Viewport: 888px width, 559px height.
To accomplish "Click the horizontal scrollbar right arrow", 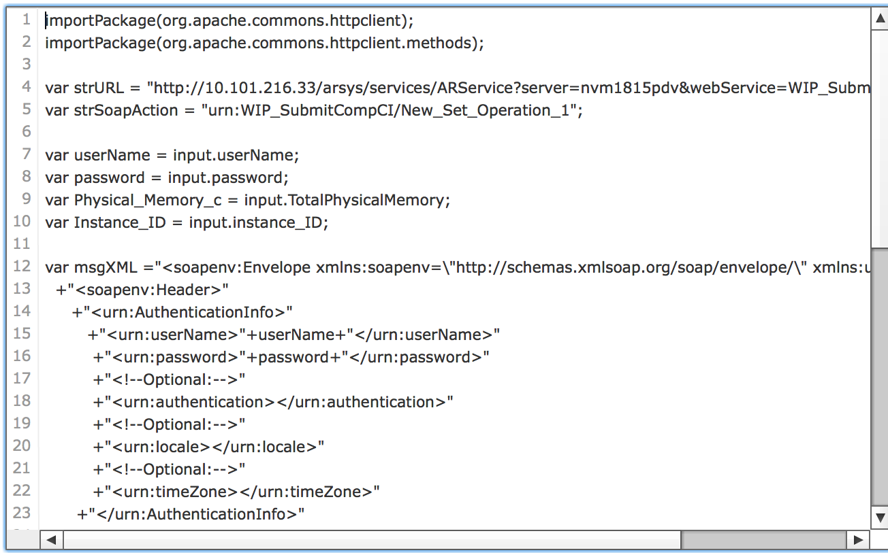I will (x=858, y=541).
